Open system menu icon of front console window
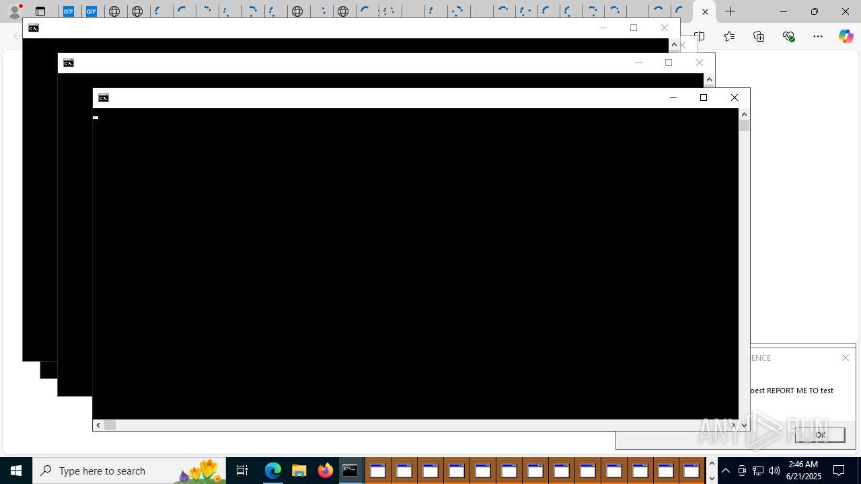 (103, 98)
